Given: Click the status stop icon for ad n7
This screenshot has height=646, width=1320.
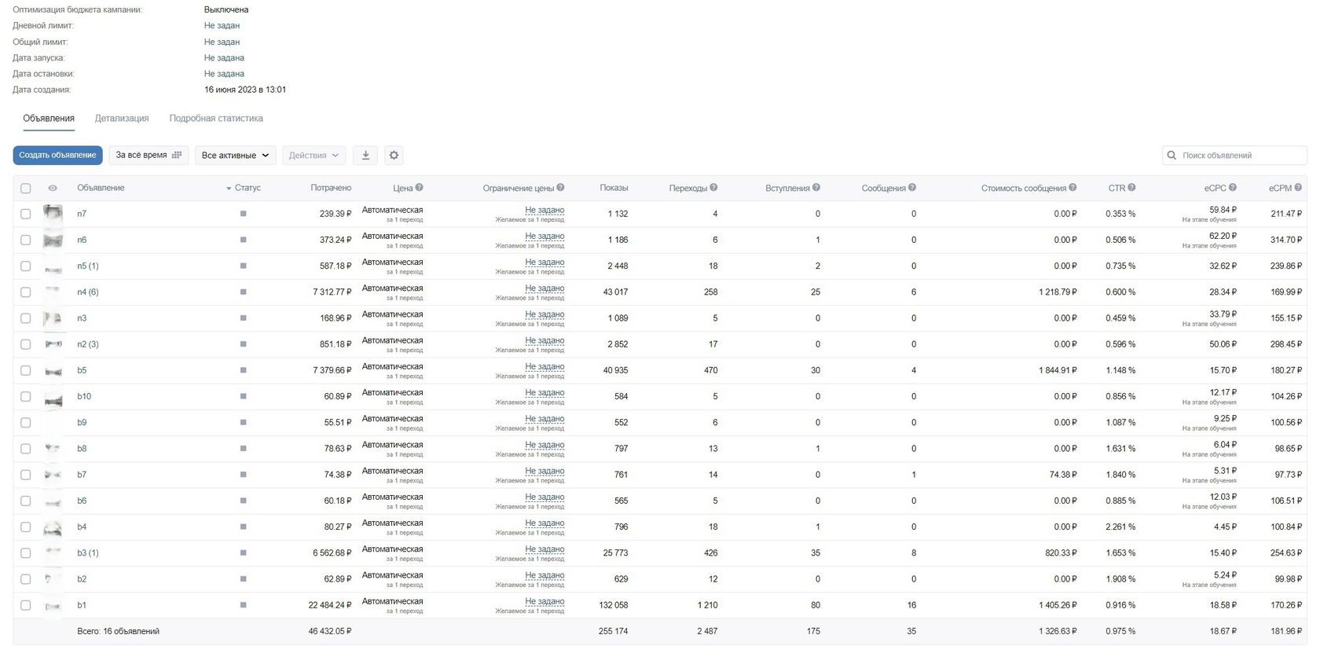Looking at the screenshot, I should point(244,214).
